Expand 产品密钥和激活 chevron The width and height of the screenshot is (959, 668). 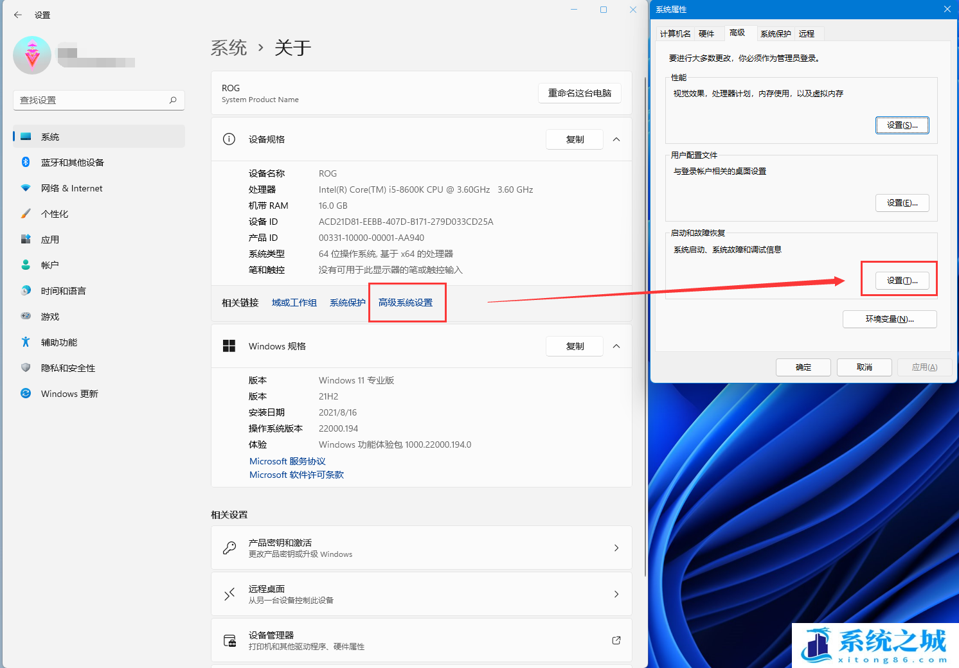coord(616,548)
